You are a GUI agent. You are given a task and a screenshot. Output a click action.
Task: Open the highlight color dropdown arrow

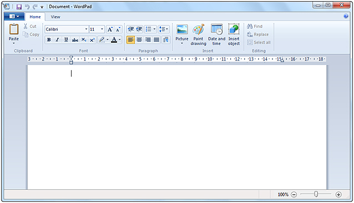pyautogui.click(x=108, y=40)
